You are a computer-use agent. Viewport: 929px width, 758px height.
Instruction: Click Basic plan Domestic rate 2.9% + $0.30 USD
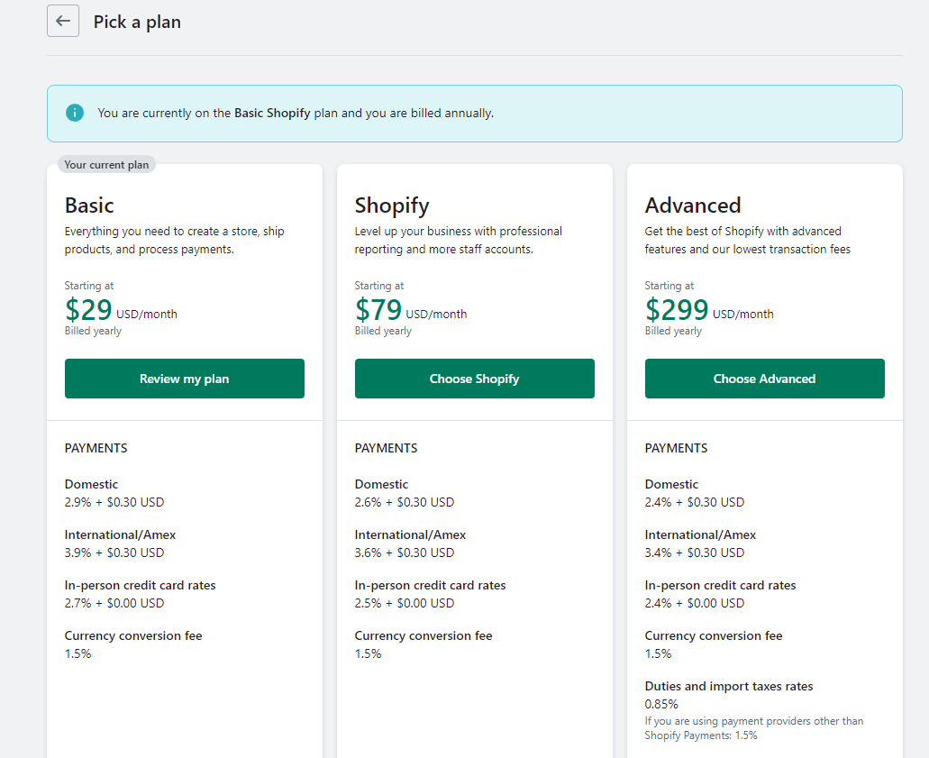114,502
